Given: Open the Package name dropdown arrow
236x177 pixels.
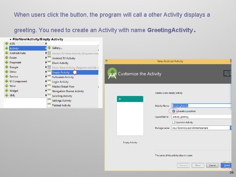Looking at the screenshot, I should click(x=230, y=128).
